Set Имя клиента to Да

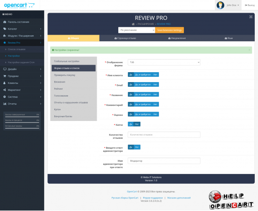(x=131, y=75)
